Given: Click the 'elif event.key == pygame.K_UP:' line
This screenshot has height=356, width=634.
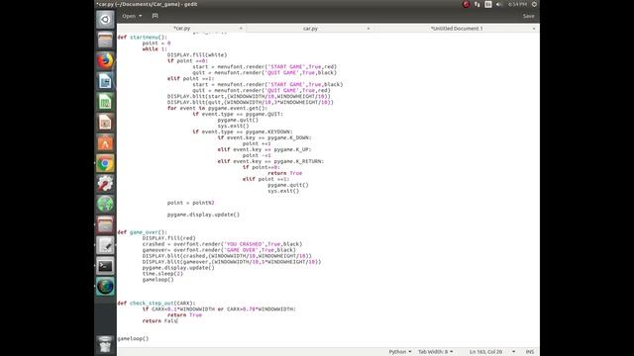Looking at the screenshot, I should 264,149.
